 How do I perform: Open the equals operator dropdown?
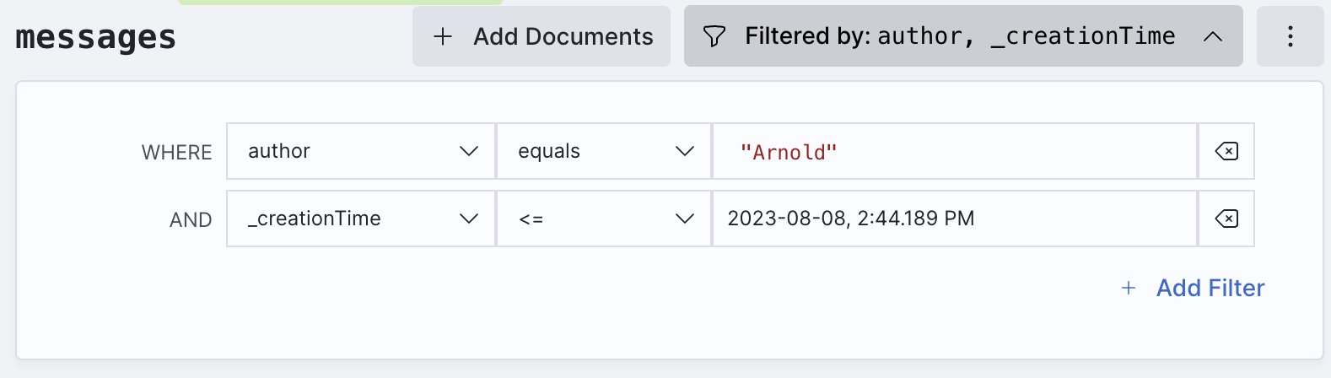[604, 151]
